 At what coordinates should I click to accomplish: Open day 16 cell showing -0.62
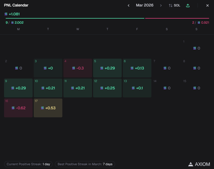coord(18,108)
